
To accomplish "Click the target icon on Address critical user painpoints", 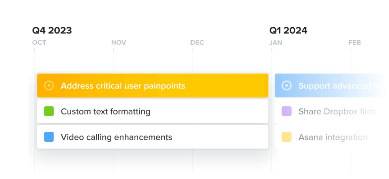I will click(x=49, y=86).
